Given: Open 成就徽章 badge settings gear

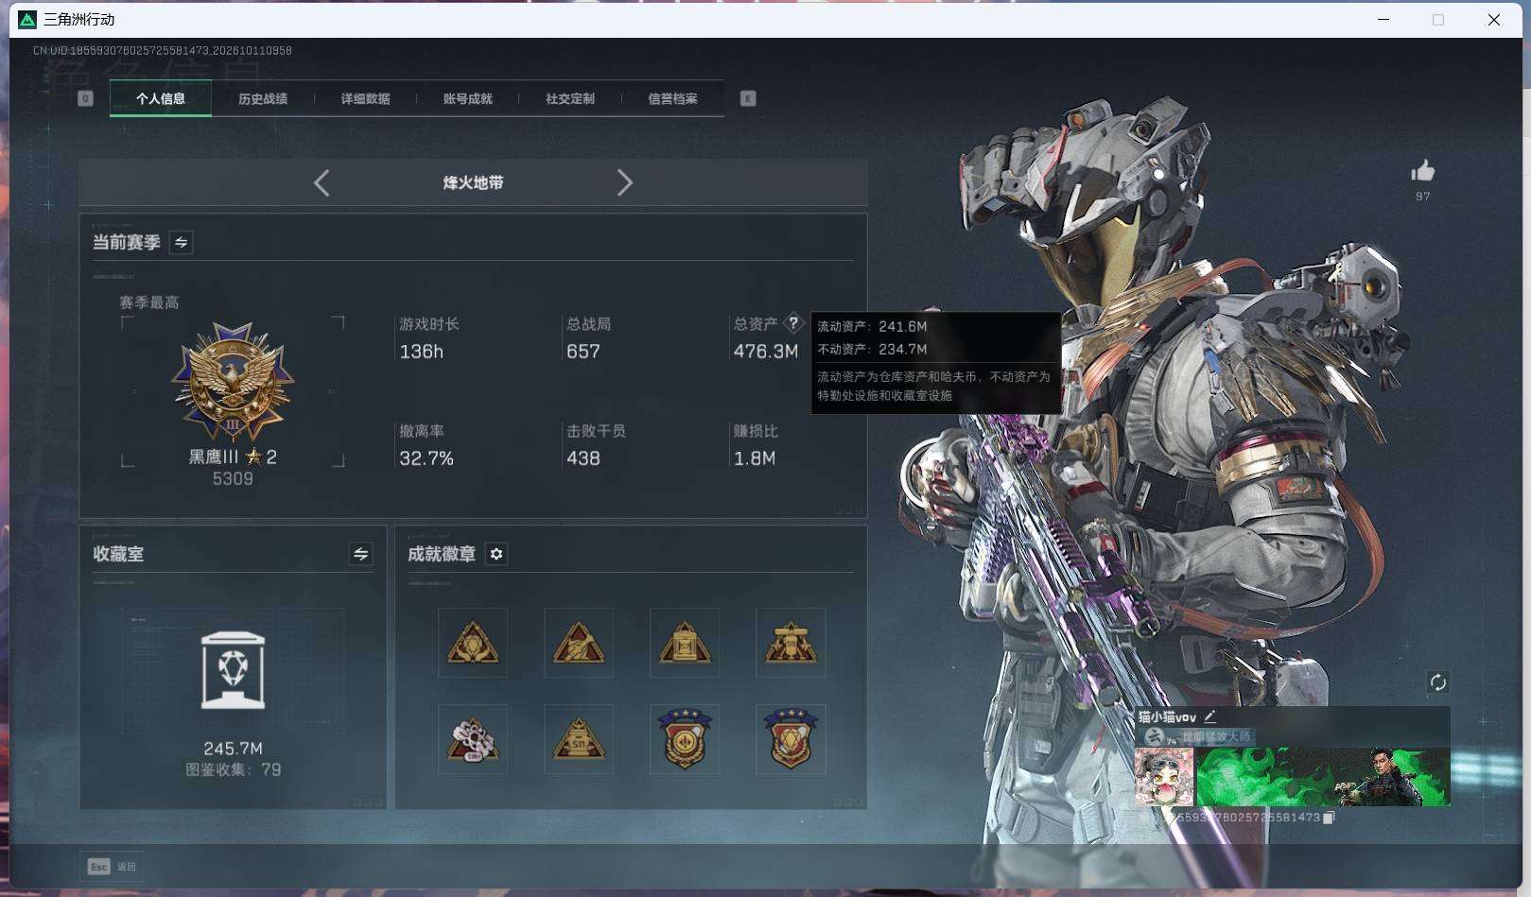Looking at the screenshot, I should 496,554.
